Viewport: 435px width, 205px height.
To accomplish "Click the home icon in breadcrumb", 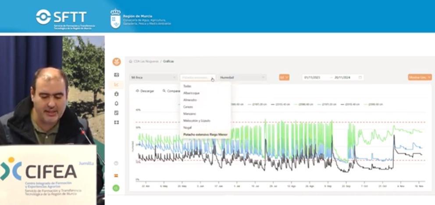I will pos(130,62).
